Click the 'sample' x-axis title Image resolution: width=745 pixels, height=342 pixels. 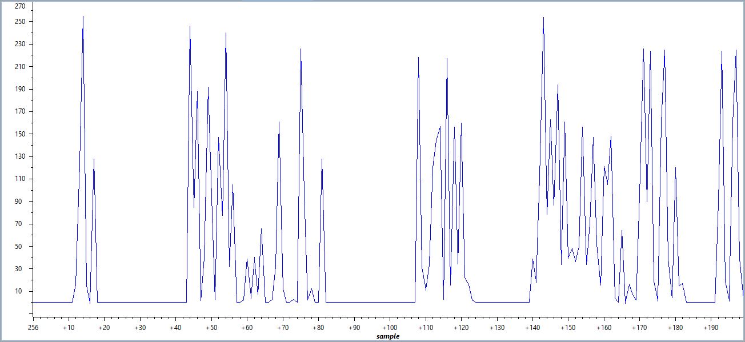[x=388, y=336]
